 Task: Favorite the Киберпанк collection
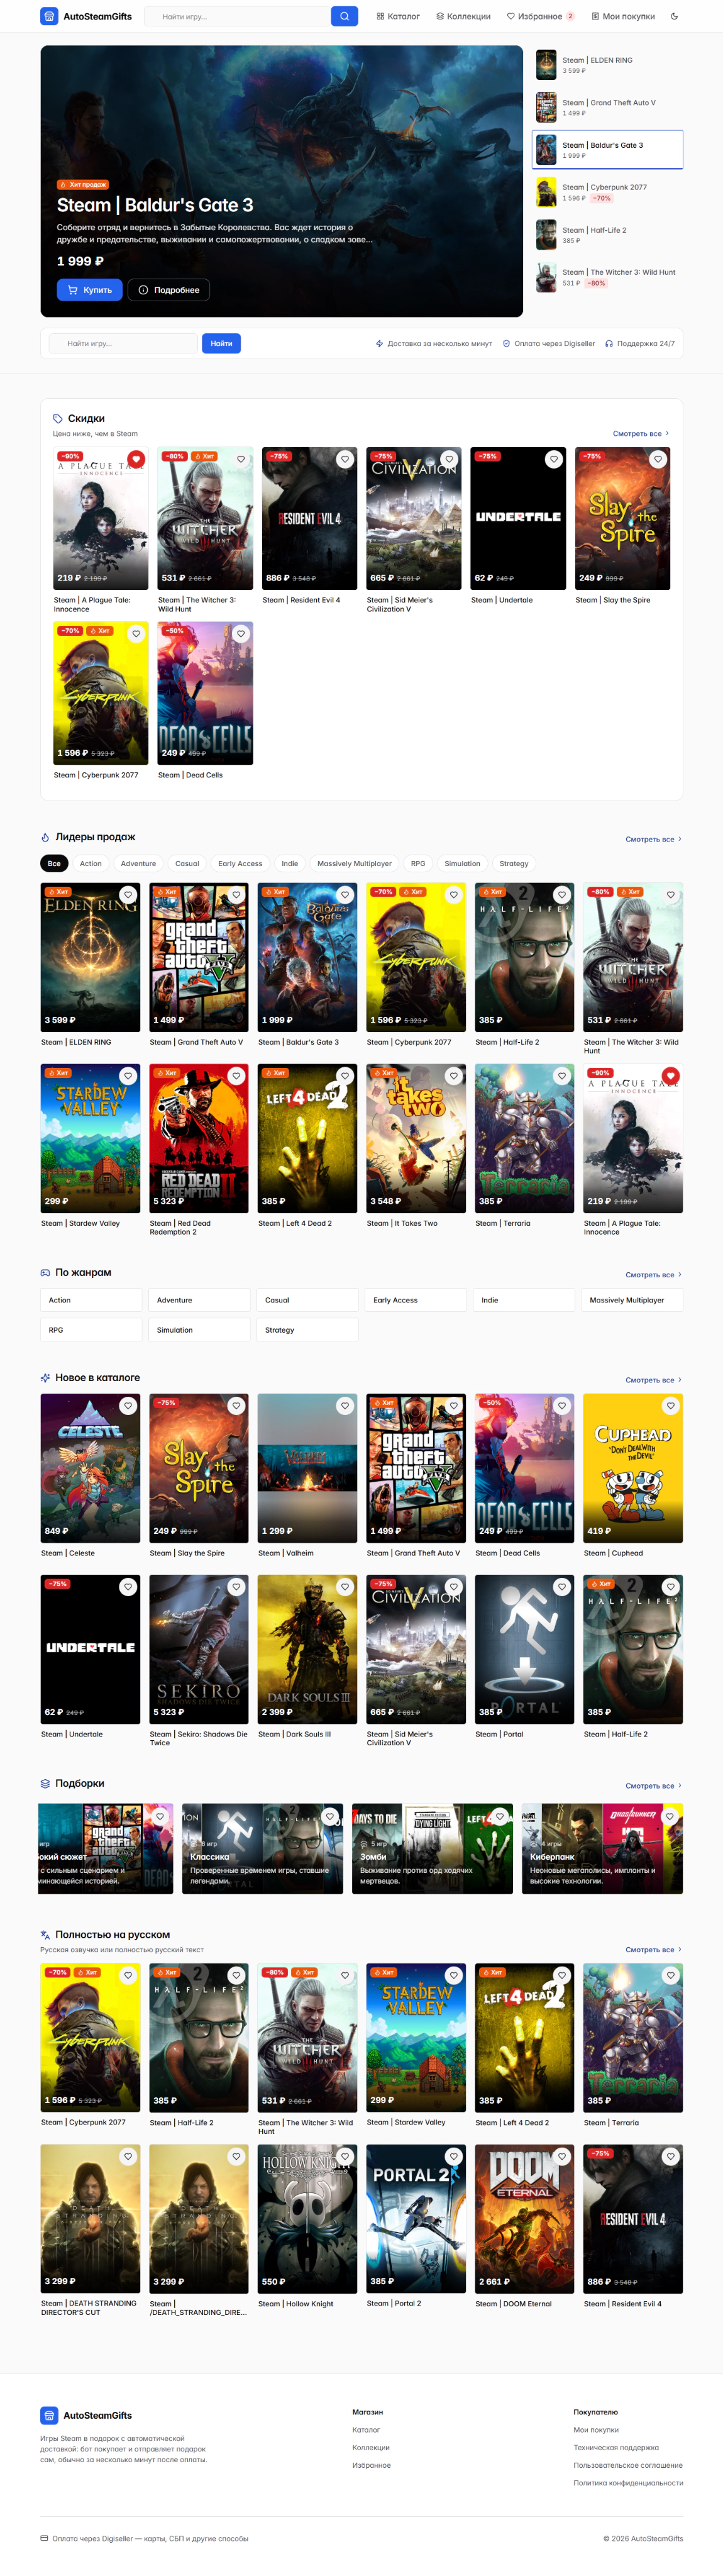(x=670, y=1816)
